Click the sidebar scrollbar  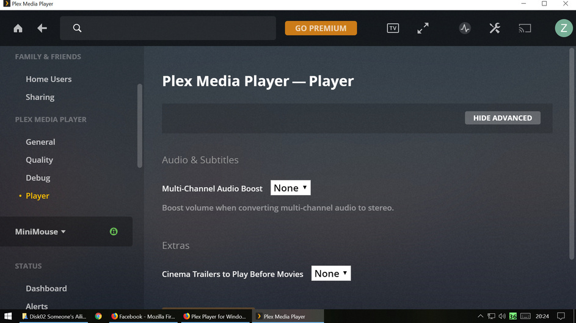pos(140,126)
